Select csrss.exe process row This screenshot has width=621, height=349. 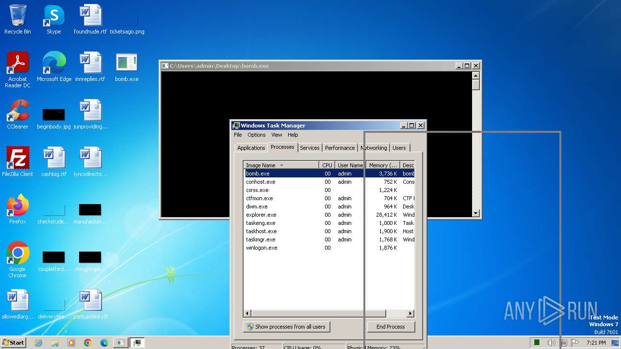click(329, 190)
